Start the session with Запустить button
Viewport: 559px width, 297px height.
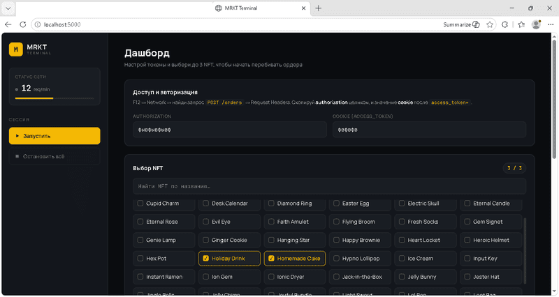click(x=55, y=136)
